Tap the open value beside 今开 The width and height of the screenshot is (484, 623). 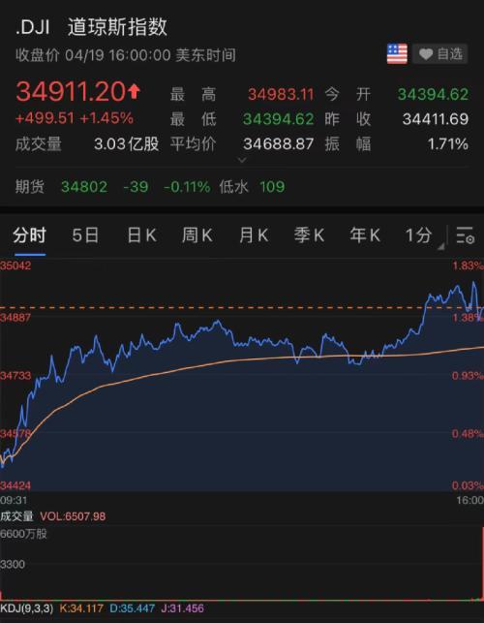click(433, 94)
